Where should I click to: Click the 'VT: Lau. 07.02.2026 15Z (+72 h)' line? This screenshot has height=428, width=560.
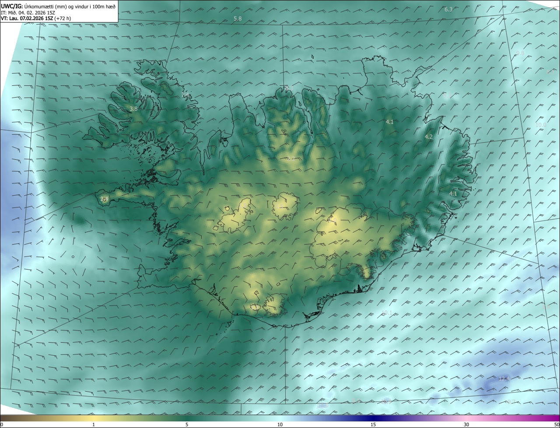click(x=36, y=18)
